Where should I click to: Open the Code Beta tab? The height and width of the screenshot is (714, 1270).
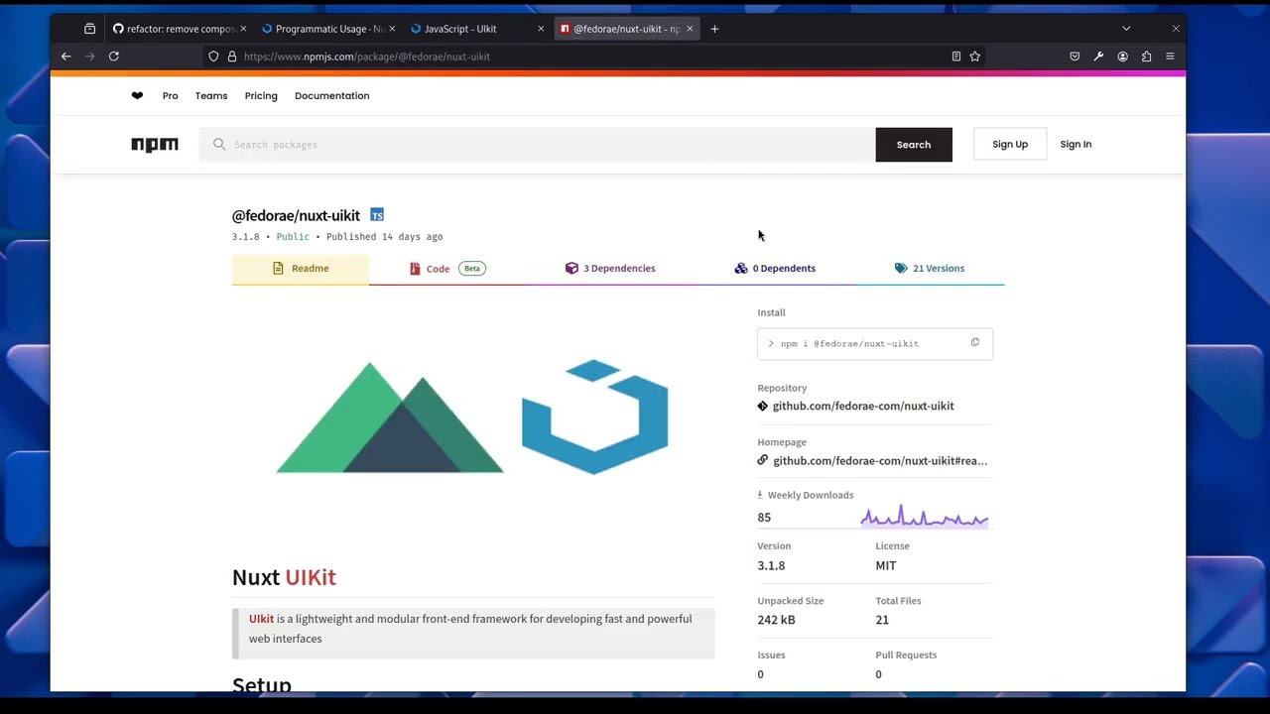point(447,269)
